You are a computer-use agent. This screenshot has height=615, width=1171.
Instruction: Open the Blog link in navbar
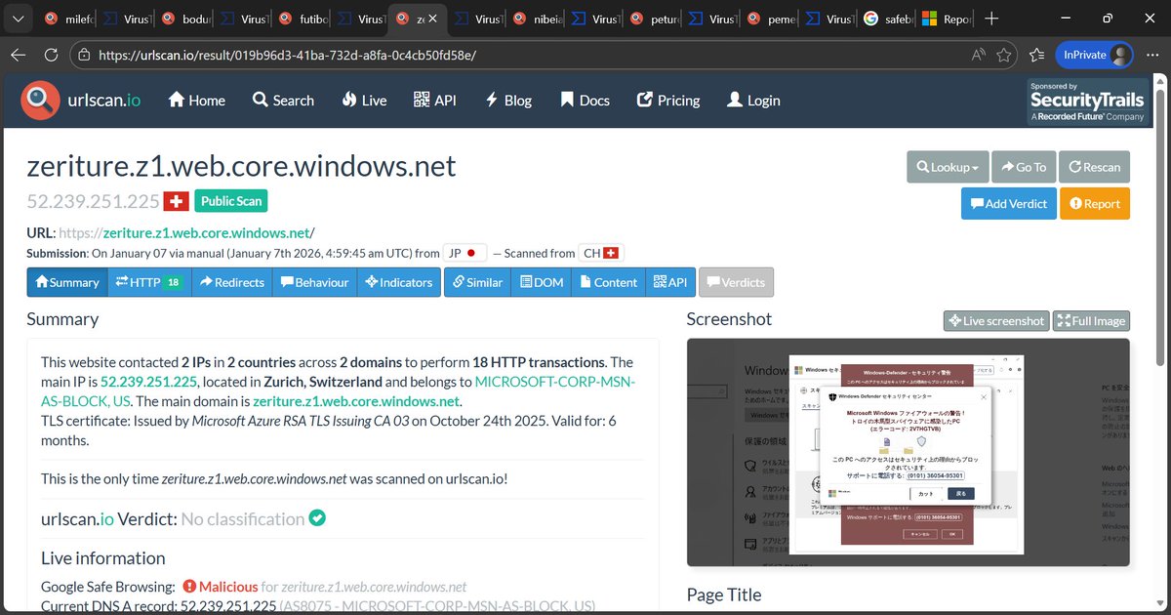[x=508, y=100]
